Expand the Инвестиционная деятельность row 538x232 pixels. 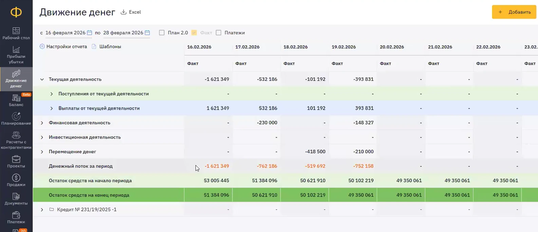tap(42, 137)
